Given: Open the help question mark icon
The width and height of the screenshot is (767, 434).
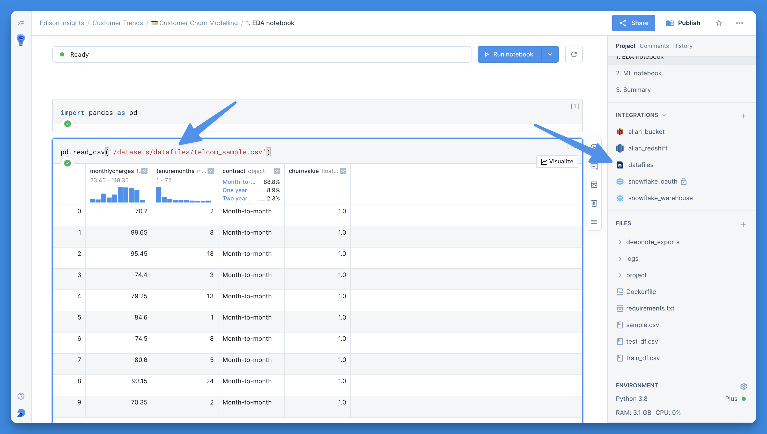Looking at the screenshot, I should [21, 396].
